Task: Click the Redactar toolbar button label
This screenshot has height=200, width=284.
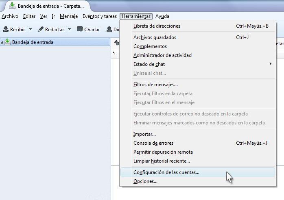Action: point(55,30)
